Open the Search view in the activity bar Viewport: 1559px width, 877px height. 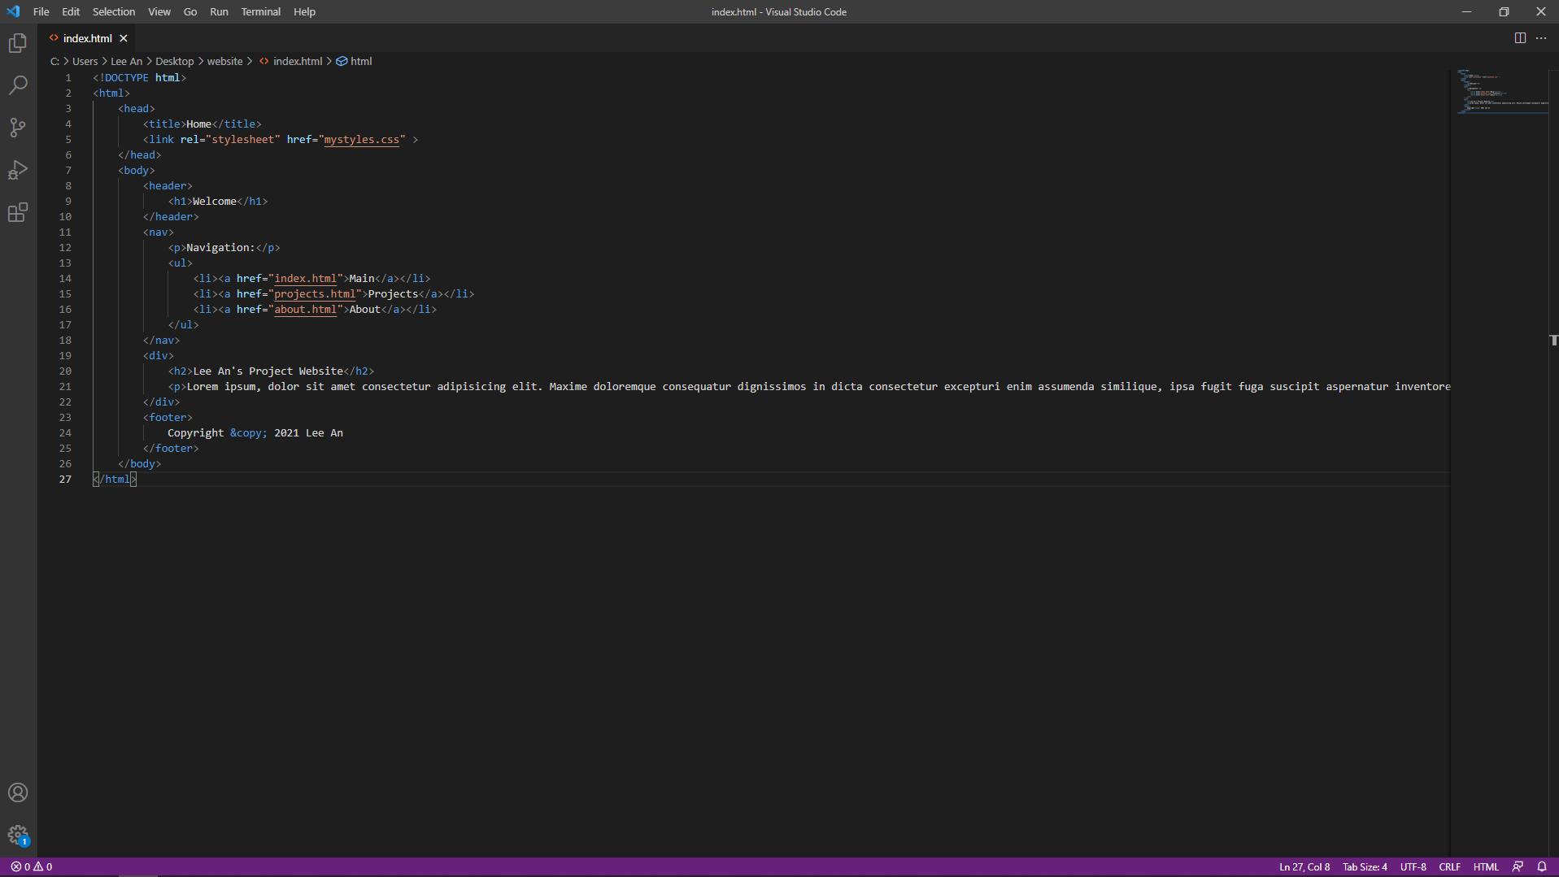coord(18,85)
